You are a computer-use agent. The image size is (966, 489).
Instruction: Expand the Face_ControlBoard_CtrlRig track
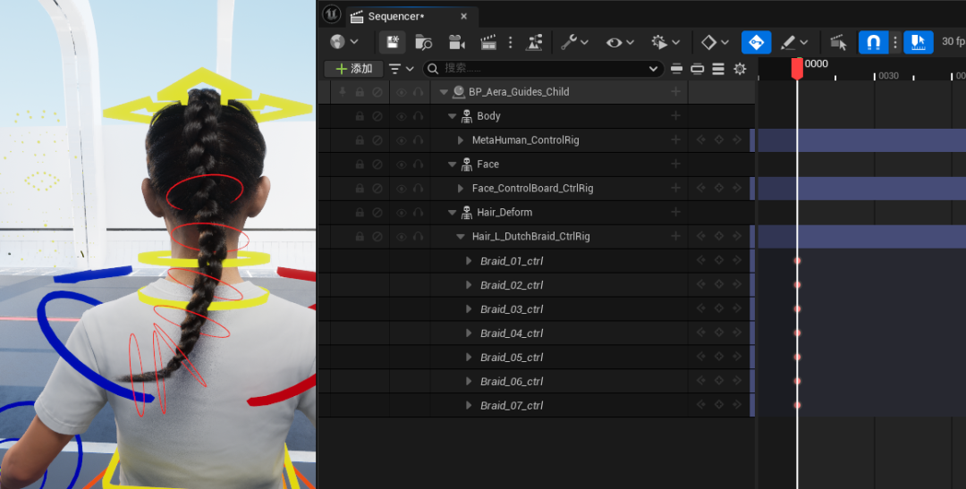pos(461,189)
